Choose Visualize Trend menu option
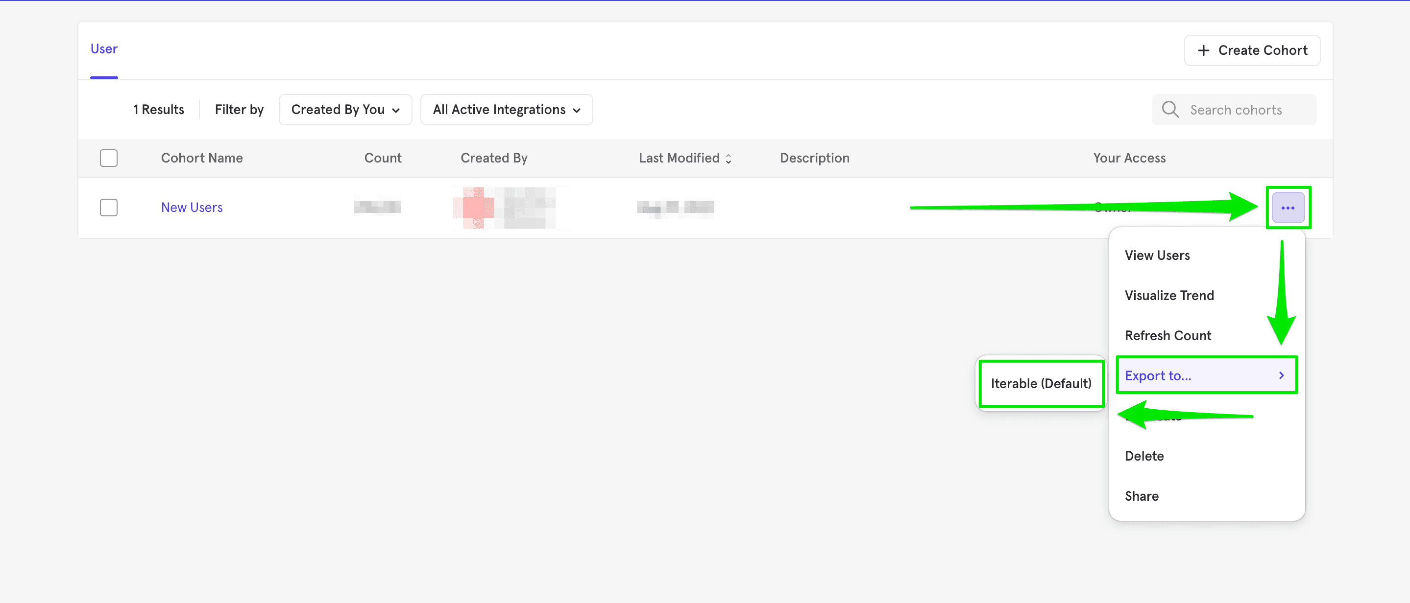Screen dimensions: 1410x603 pyautogui.click(x=1169, y=295)
